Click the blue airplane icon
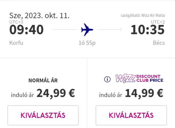 87,30
